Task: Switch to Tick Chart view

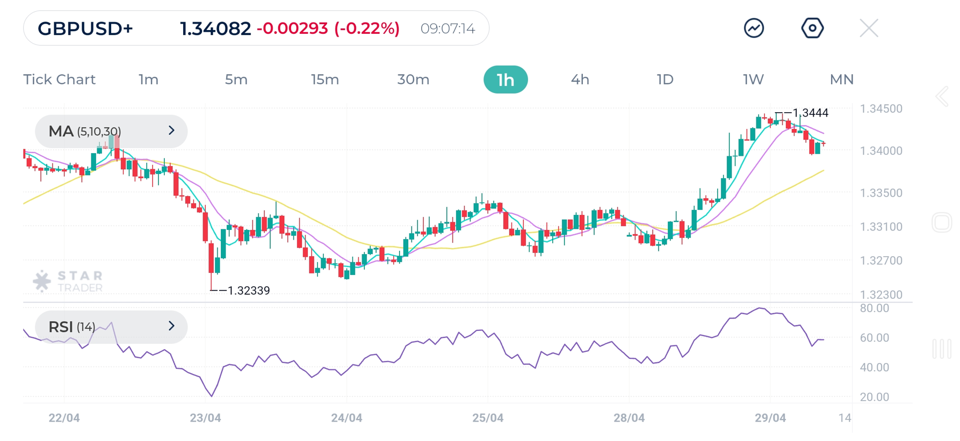Action: click(59, 79)
